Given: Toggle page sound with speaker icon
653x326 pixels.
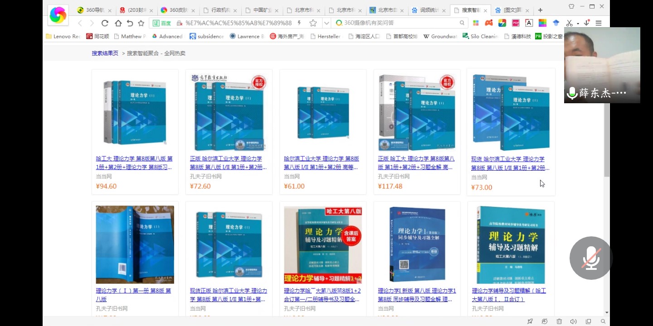Looking at the screenshot, I should [x=574, y=321].
